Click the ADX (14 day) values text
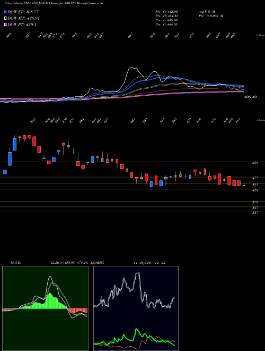The width and height of the screenshot is (265, 351). click(x=148, y=263)
